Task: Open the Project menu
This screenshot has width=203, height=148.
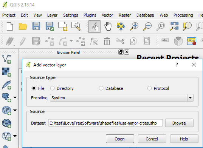Action: point(9,15)
